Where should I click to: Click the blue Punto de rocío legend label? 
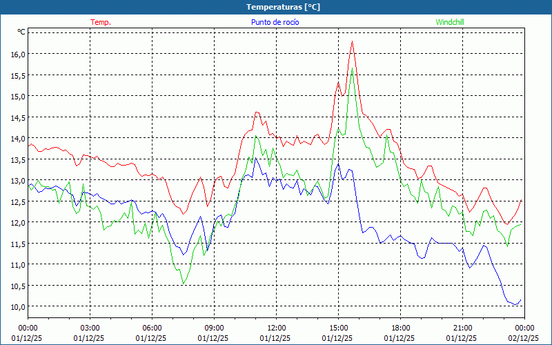[275, 22]
